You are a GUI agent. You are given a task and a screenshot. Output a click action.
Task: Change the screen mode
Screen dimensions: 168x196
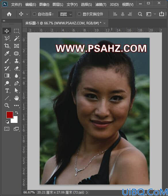tap(16, 129)
